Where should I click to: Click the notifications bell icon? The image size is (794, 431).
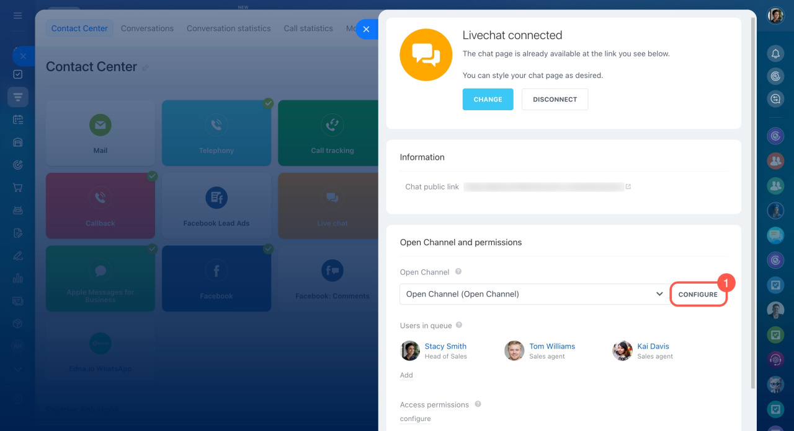coord(775,54)
